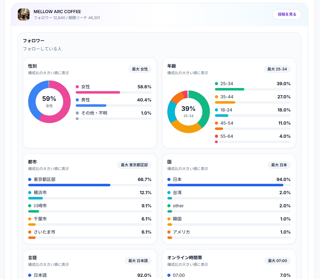Viewport: 320px width, 279px height.
Task: Select the 55-64 age label
Action: (x=226, y=136)
